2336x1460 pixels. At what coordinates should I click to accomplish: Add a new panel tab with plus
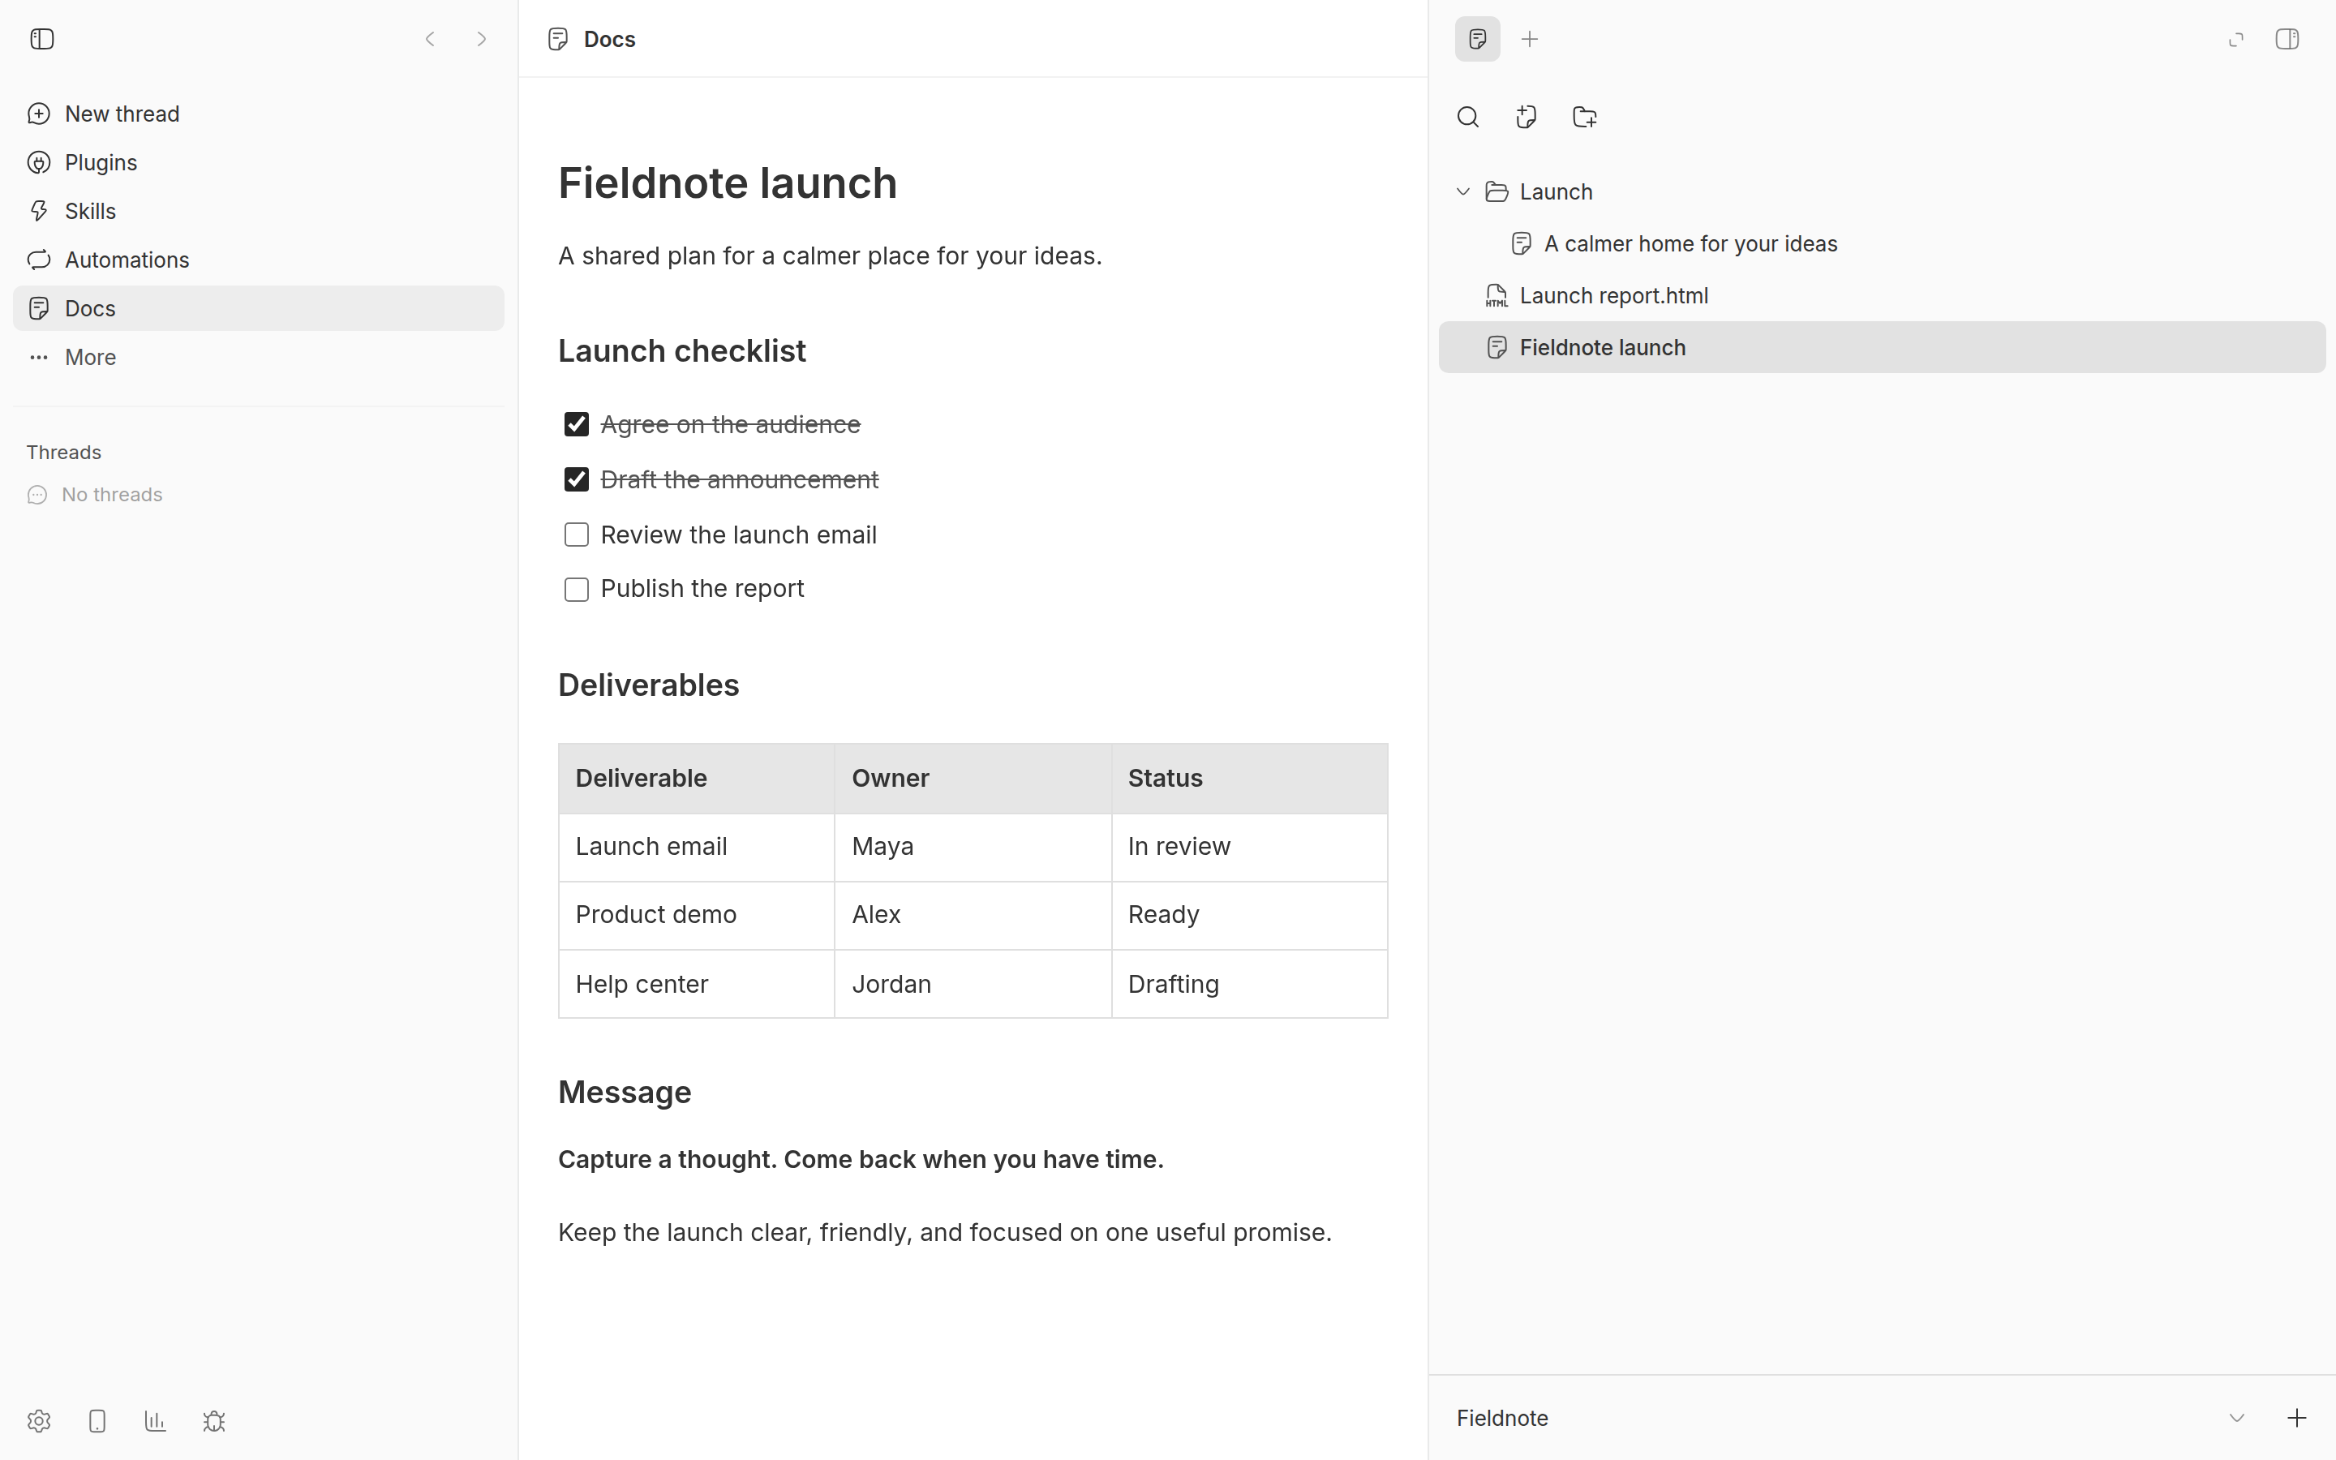[1530, 39]
